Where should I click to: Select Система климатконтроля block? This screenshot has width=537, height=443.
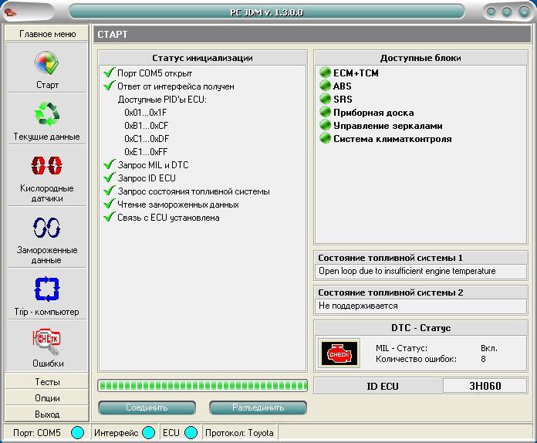(x=392, y=139)
